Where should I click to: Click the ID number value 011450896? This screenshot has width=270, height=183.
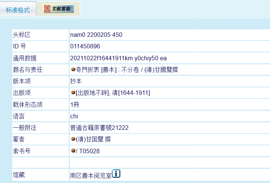pos(85,46)
